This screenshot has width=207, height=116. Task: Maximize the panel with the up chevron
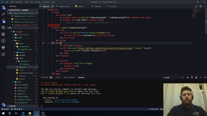[201, 77]
